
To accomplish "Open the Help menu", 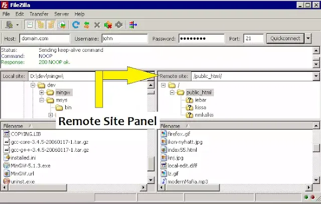I will [x=79, y=14].
